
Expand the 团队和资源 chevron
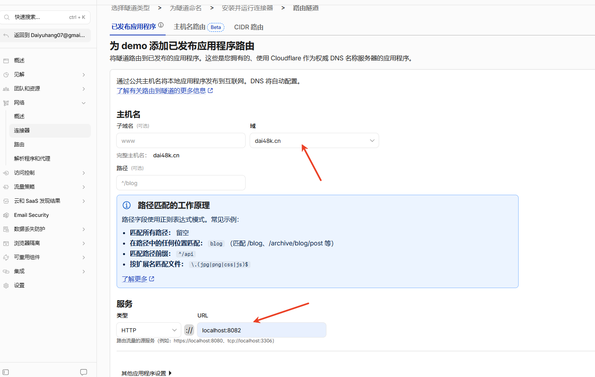coord(84,89)
